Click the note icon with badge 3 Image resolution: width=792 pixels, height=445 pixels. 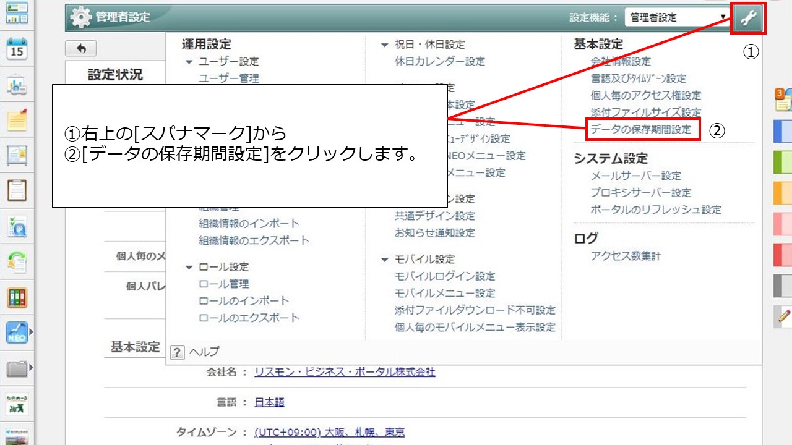pos(783,100)
